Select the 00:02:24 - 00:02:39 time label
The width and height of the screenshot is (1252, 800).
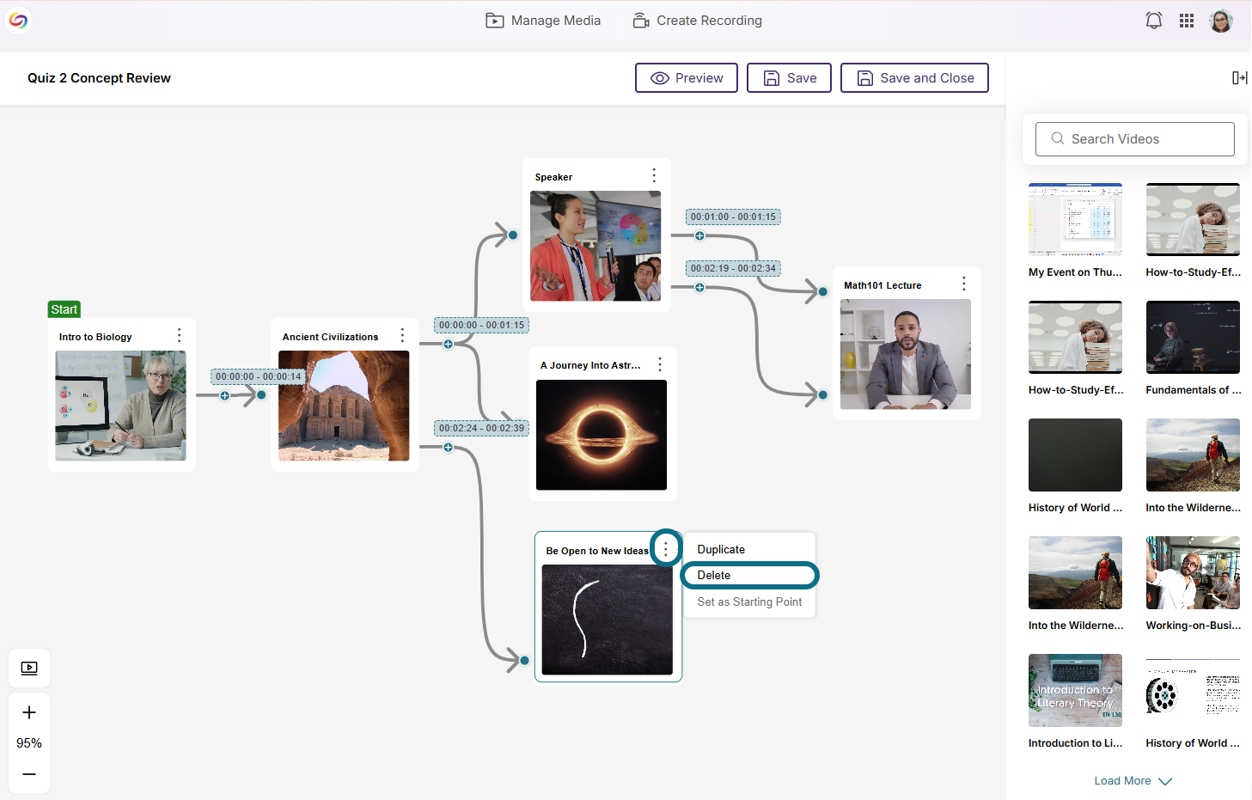click(481, 428)
